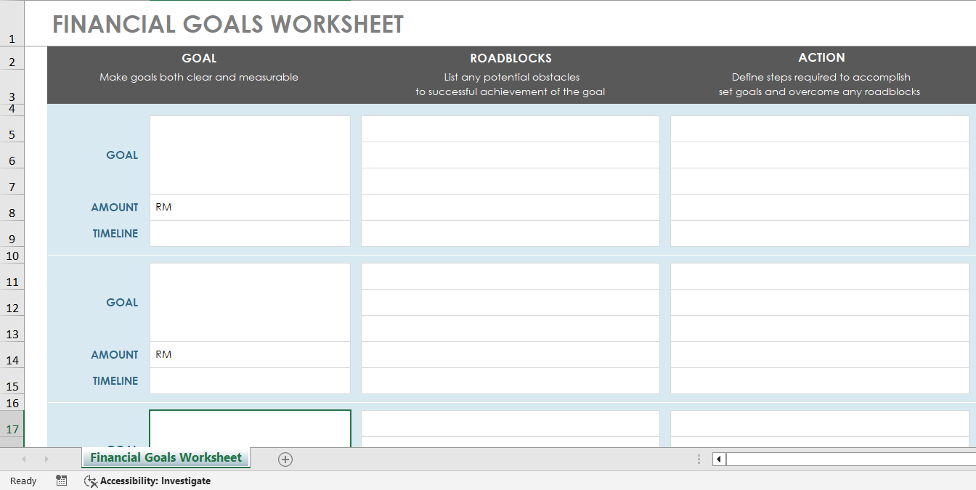Click the TIMELINE label in row 9
The image size is (976, 490).
[x=115, y=234]
